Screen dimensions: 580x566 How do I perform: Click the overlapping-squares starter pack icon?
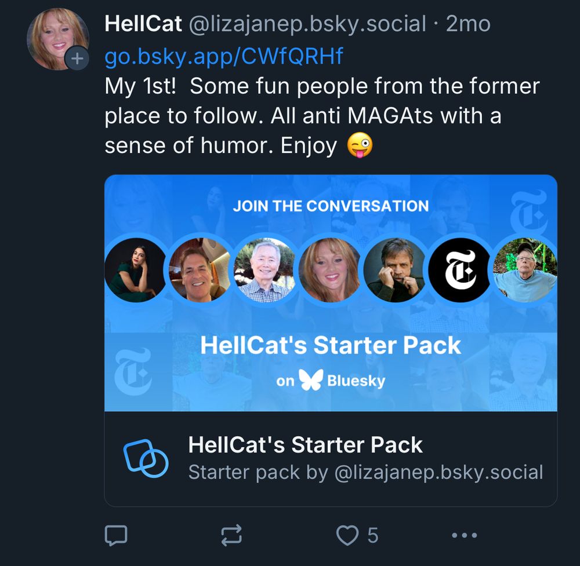[146, 458]
